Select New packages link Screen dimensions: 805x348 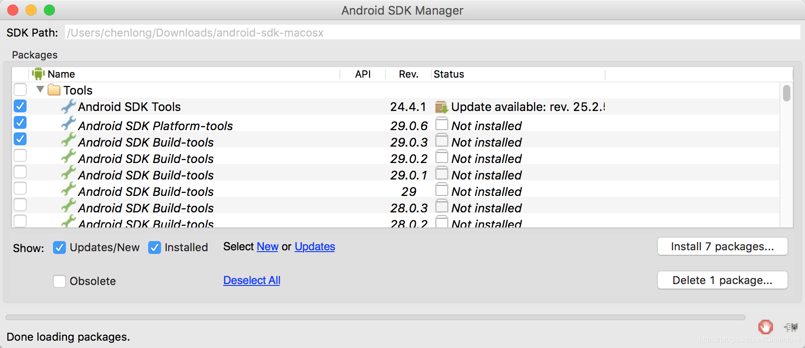268,247
